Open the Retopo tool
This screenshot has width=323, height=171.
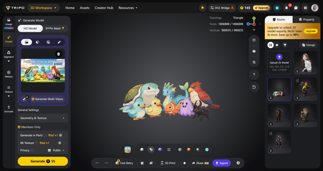click(8, 74)
